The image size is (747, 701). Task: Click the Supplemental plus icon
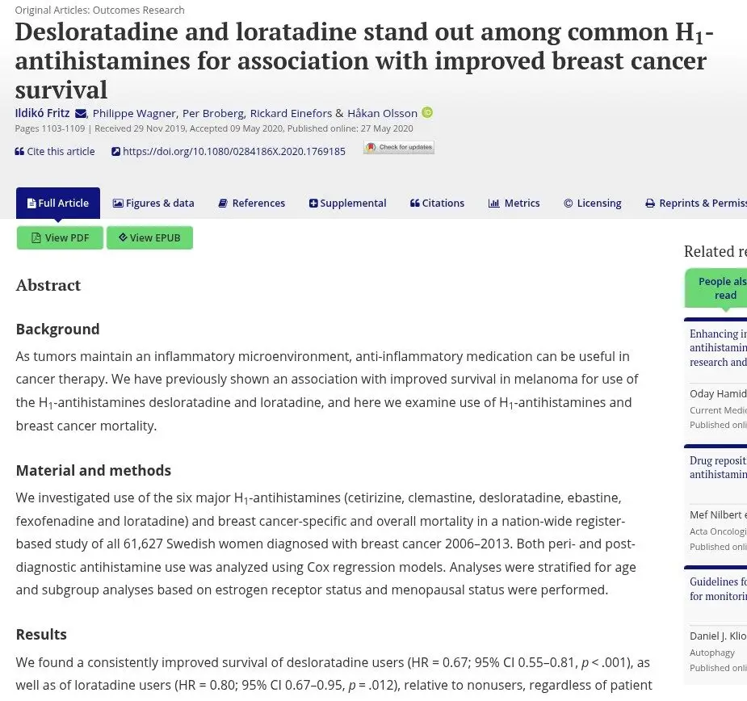click(313, 204)
